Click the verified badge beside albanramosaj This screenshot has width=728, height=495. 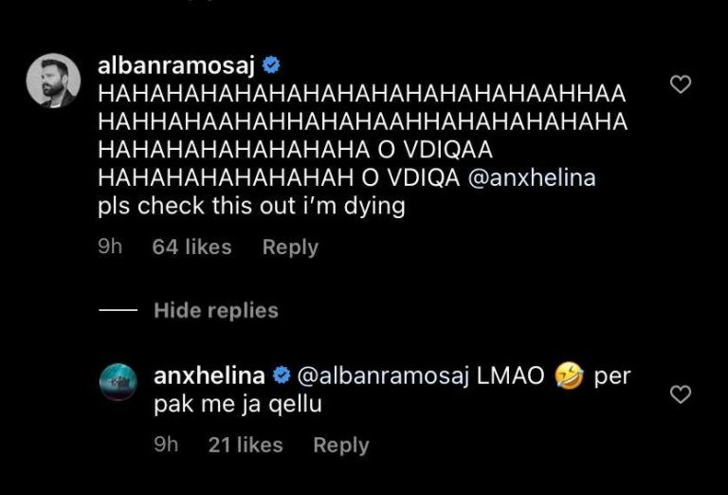(272, 65)
